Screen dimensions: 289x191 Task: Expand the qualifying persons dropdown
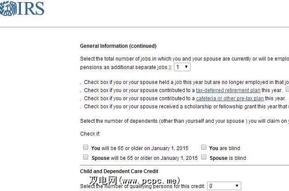pos(224,186)
